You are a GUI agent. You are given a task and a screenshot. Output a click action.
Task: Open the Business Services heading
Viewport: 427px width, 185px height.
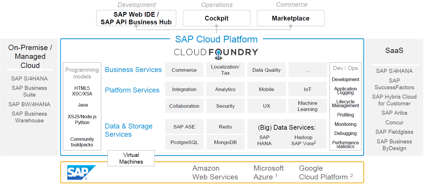[133, 70]
